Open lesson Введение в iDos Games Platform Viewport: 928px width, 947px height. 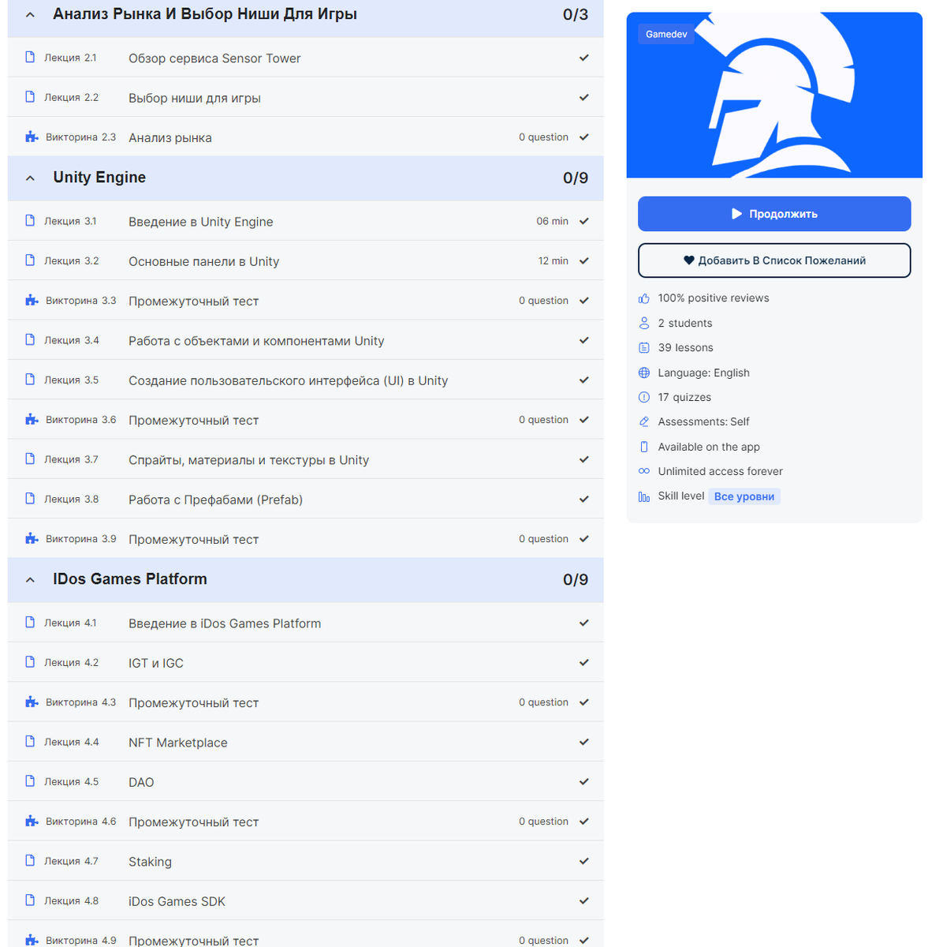point(225,623)
